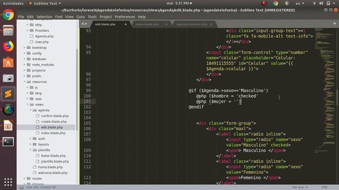The image size is (339, 190).
Task: Open the Edit menu
Action: [30, 17]
